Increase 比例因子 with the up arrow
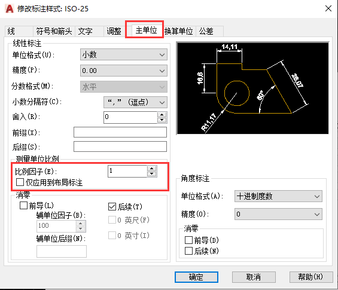Image resolution: width=338 pixels, height=290 pixels. (152, 169)
